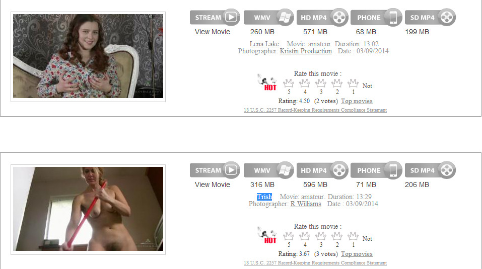Click STREAM button for the Trish movie
The height and width of the screenshot is (269, 482).
pos(215,170)
